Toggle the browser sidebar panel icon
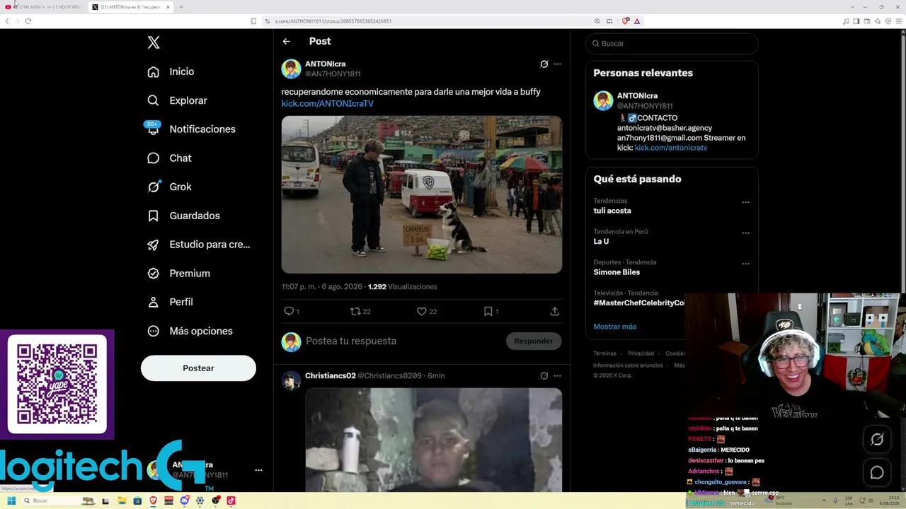The height and width of the screenshot is (509, 906). [x=856, y=21]
